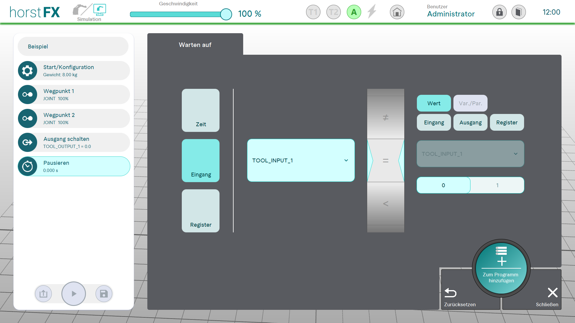Switch the toggle to Var./Par.

(x=470, y=103)
